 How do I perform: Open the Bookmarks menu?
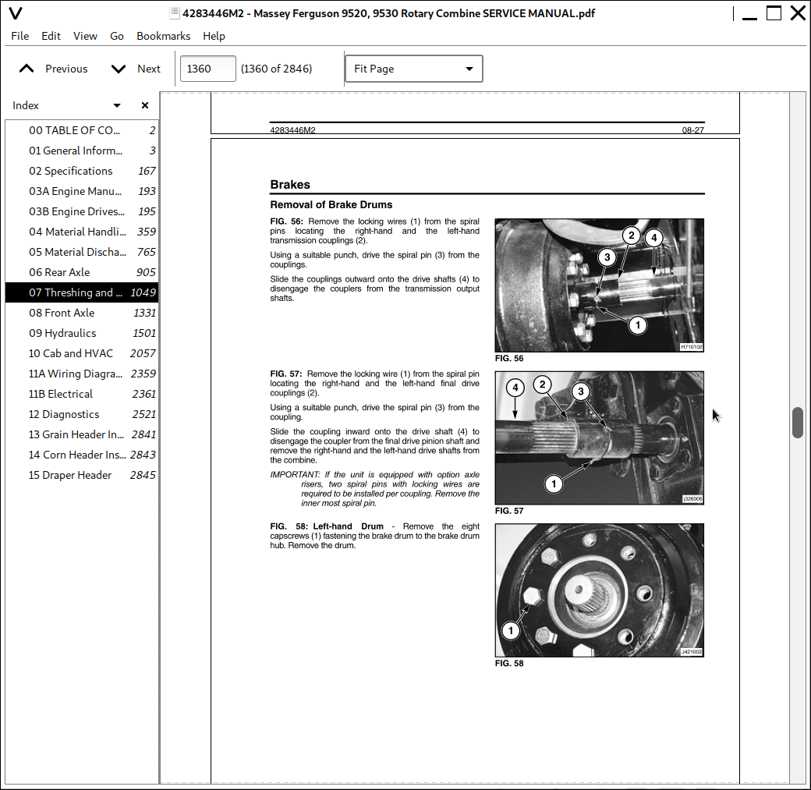click(163, 36)
